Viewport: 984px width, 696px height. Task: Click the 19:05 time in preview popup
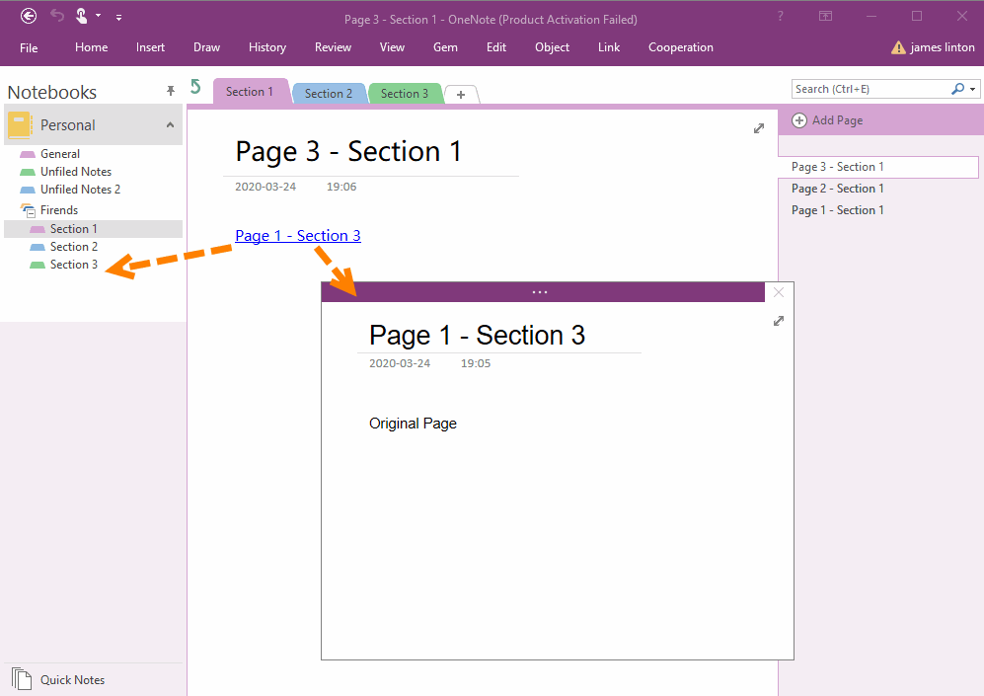click(x=476, y=363)
